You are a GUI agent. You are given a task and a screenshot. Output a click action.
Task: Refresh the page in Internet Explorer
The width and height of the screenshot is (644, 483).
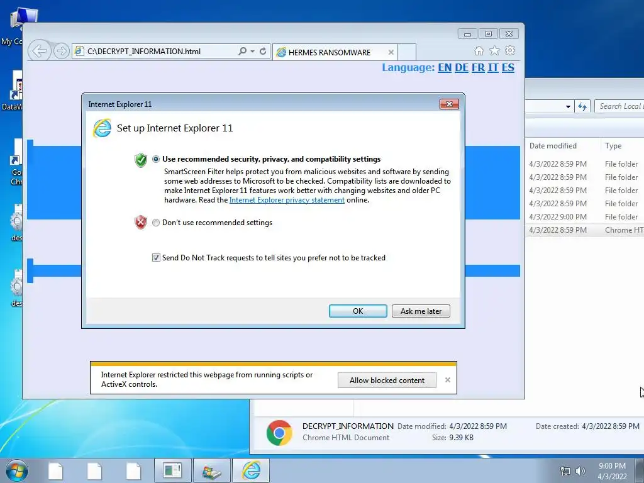pos(263,52)
